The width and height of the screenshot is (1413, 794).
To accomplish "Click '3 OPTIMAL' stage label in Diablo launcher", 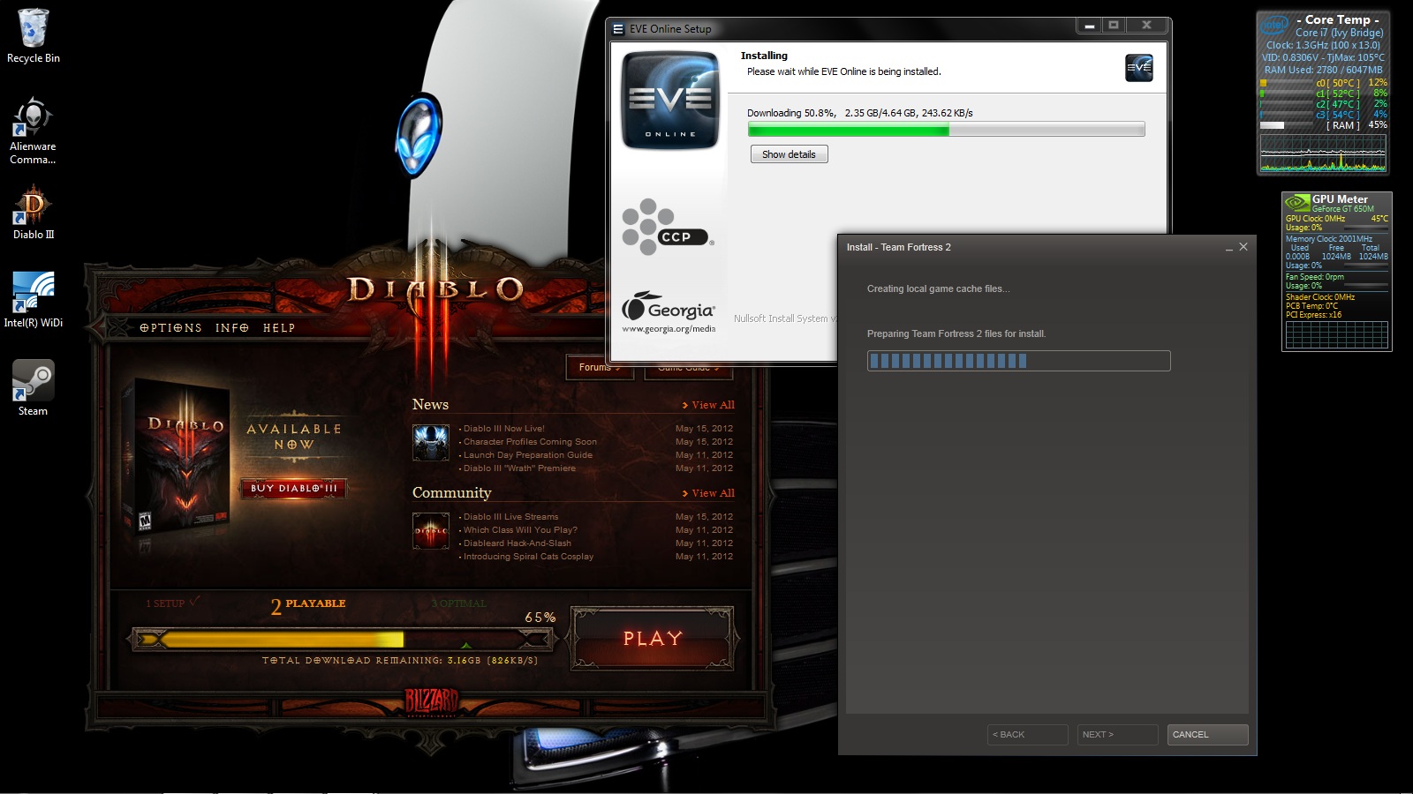I will (x=458, y=603).
